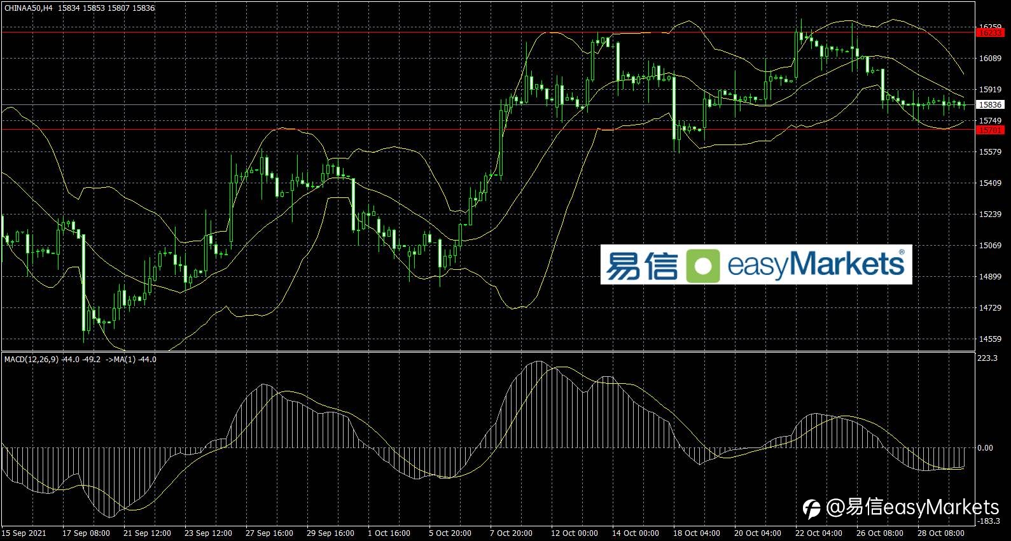Screen dimensions: 1011x541
Task: Click the 16089 price axis label
Action: (990, 59)
